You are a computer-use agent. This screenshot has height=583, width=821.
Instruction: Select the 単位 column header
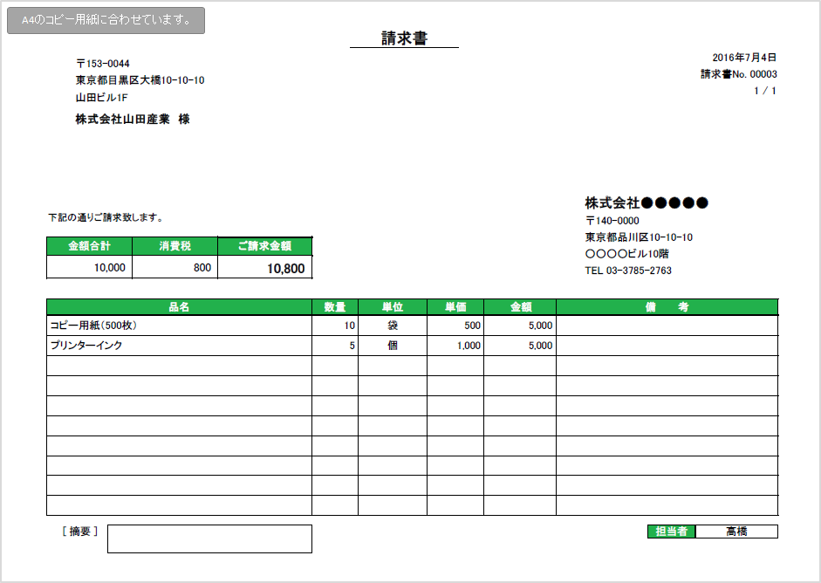393,307
